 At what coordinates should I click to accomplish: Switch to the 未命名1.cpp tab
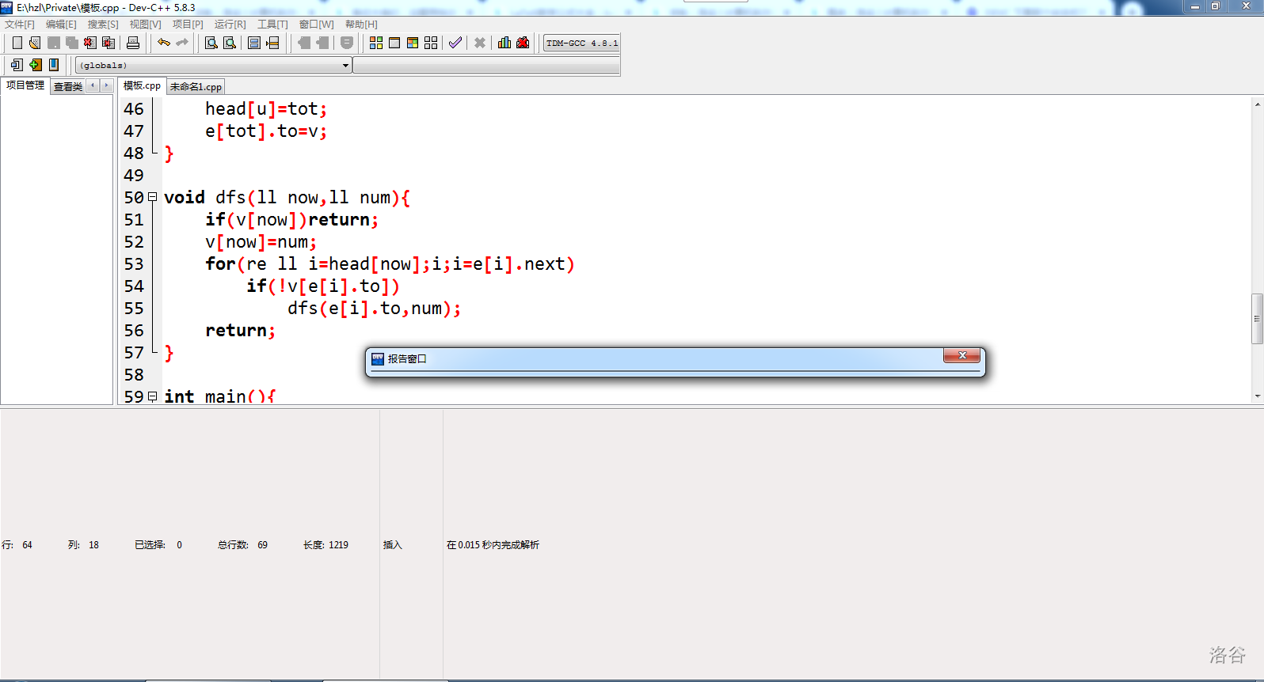click(196, 87)
